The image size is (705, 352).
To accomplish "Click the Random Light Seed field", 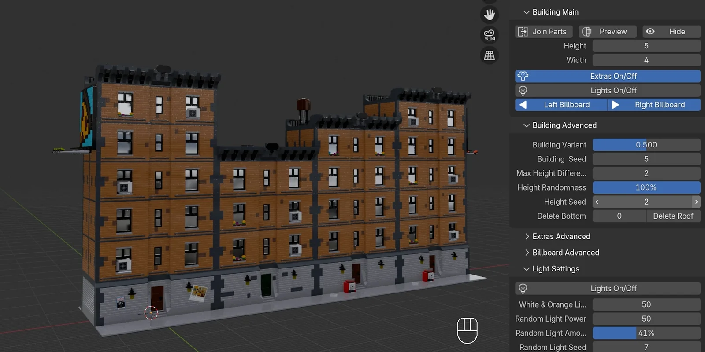I will pos(646,347).
